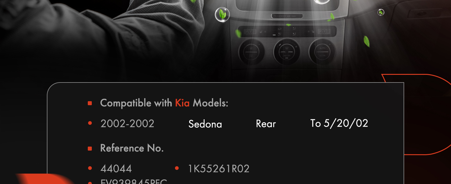Click the 'Rear' position label
The height and width of the screenshot is (184, 451).
coord(266,124)
